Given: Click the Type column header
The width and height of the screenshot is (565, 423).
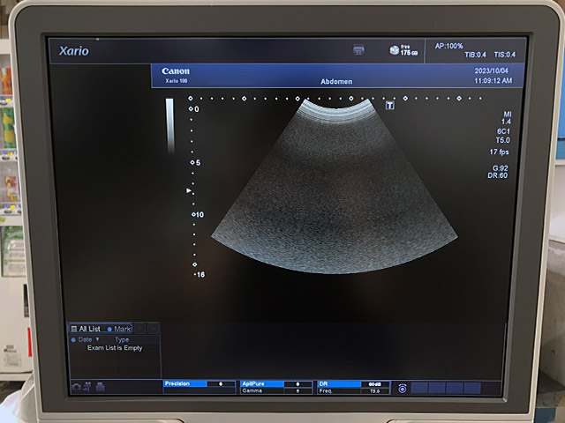Looking at the screenshot, I should (122, 338).
